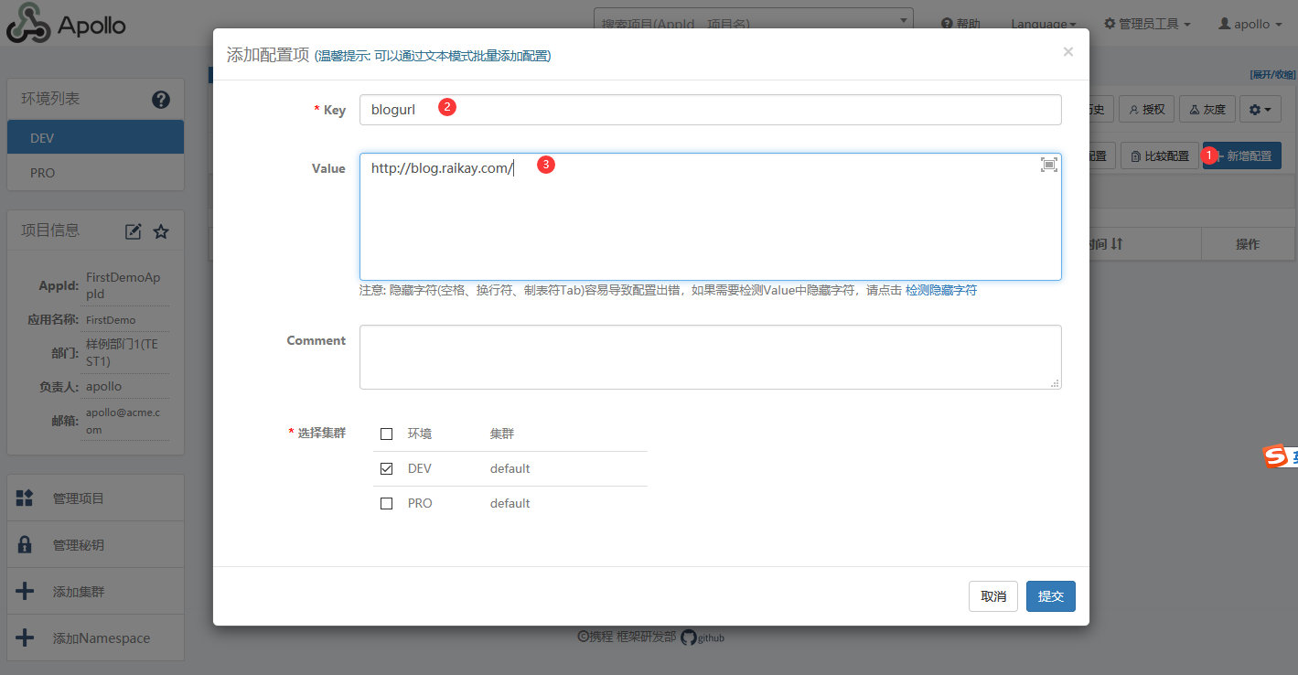
Task: Star the project as favorite
Action: 161,231
